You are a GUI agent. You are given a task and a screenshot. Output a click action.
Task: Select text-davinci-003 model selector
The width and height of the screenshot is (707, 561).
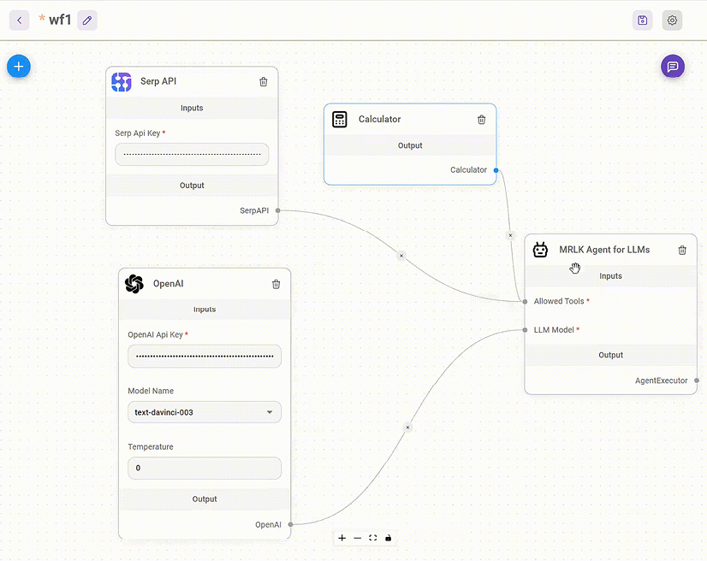[x=204, y=411]
